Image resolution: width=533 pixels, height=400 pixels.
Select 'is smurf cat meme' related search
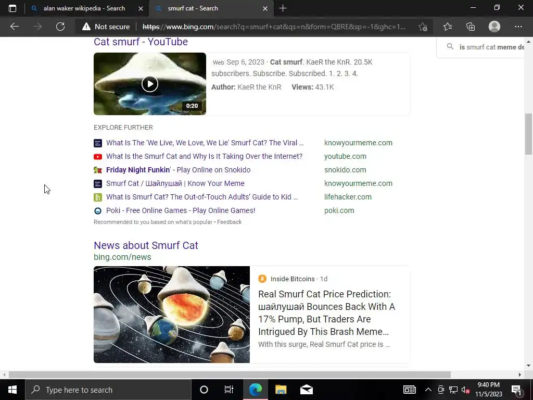click(x=491, y=47)
